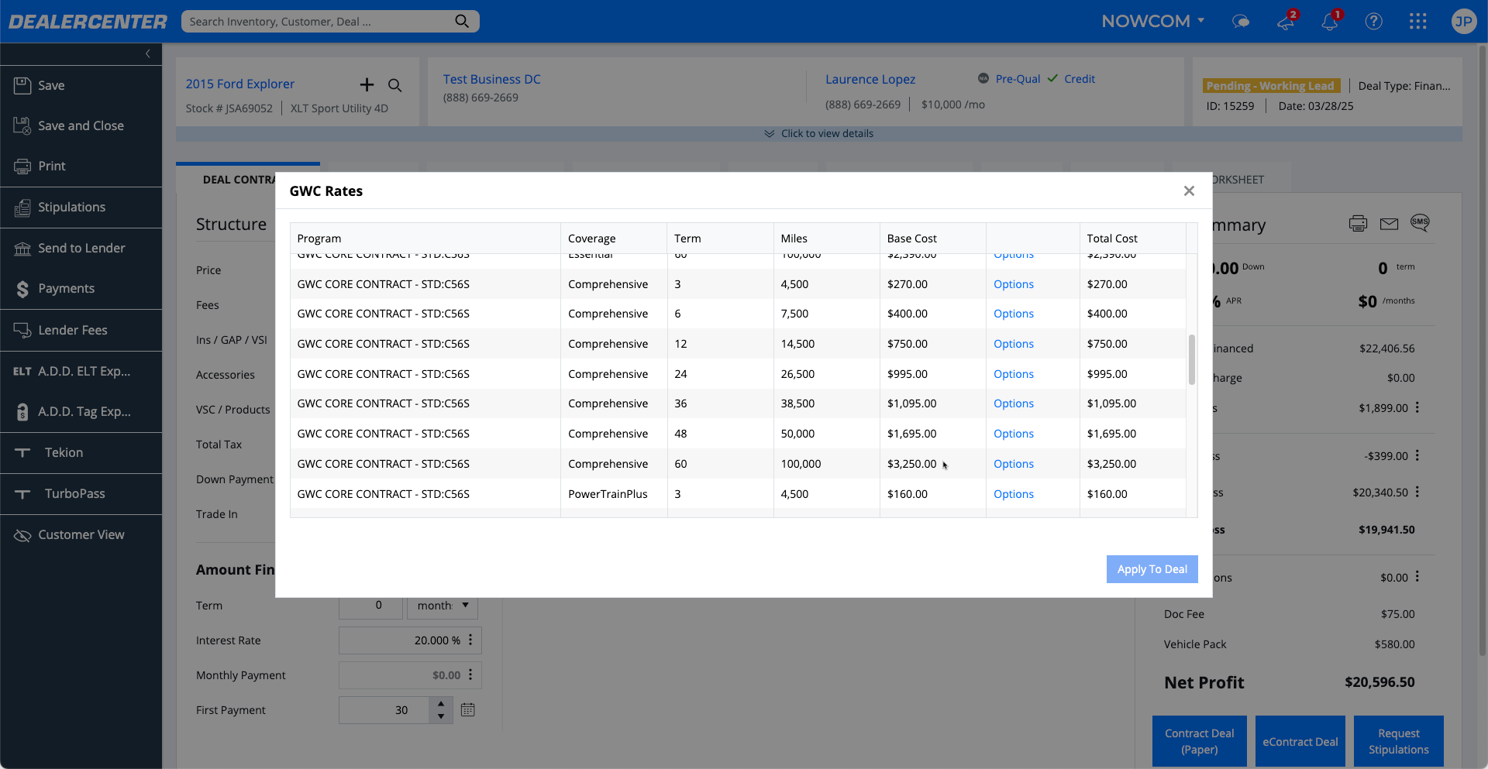This screenshot has width=1488, height=769.
Task: Open the chat messages icon in header
Action: pyautogui.click(x=1241, y=21)
